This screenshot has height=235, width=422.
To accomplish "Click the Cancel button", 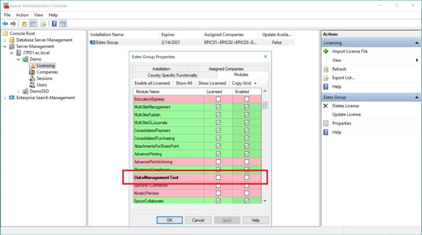I will (x=198, y=220).
